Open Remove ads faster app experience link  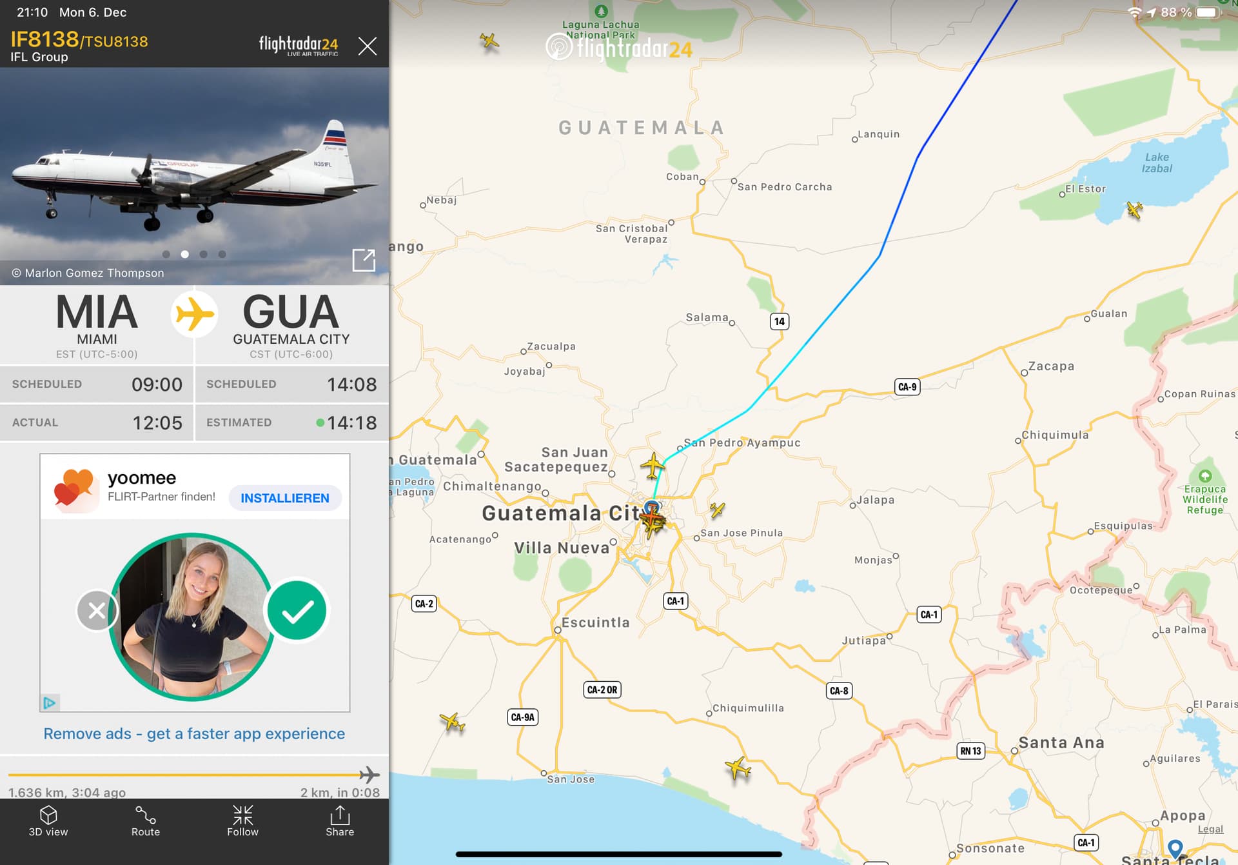(x=194, y=733)
